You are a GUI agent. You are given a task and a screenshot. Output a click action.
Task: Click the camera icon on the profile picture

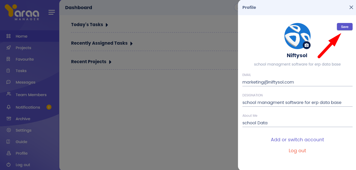pyautogui.click(x=307, y=45)
